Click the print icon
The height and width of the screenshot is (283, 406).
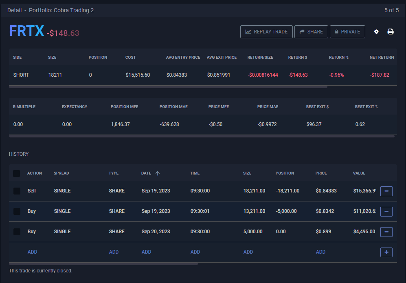click(x=391, y=32)
